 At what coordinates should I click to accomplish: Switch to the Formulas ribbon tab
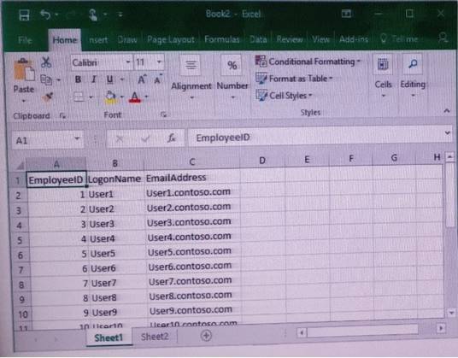pos(222,39)
